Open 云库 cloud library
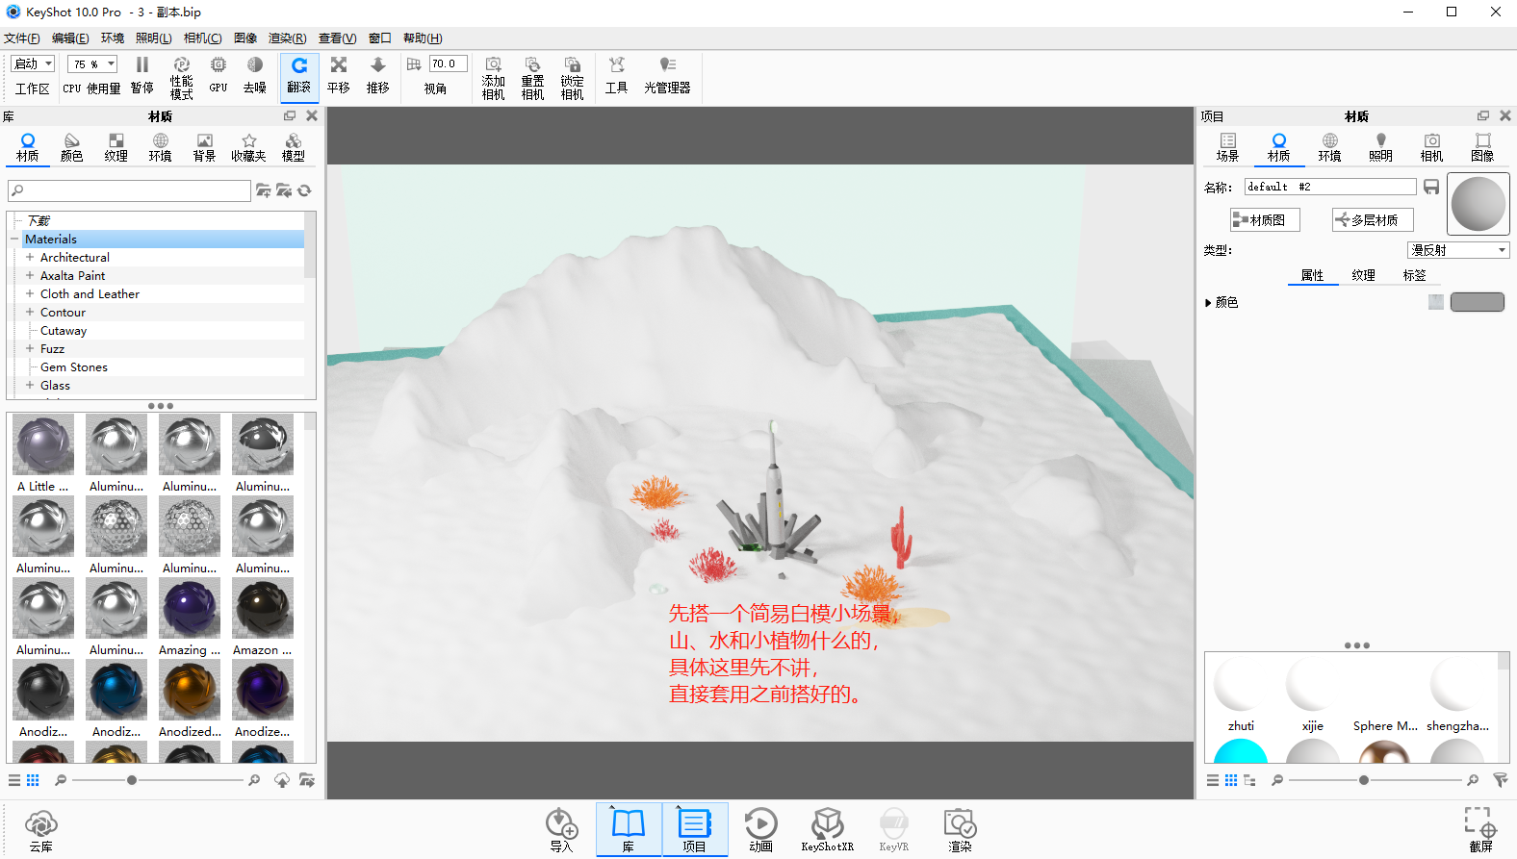Image resolution: width=1517 pixels, height=859 pixels. coord(40,831)
